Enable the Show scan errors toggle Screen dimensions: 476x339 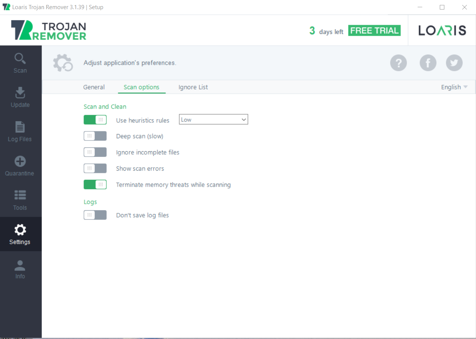95,168
